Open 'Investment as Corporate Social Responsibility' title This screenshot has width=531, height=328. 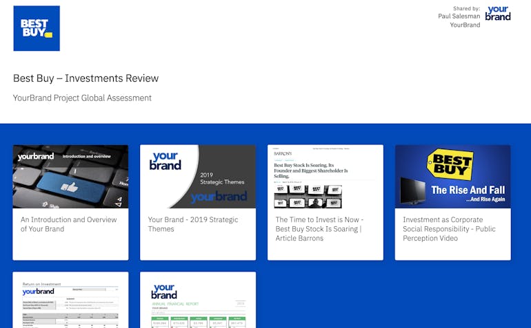(449, 229)
